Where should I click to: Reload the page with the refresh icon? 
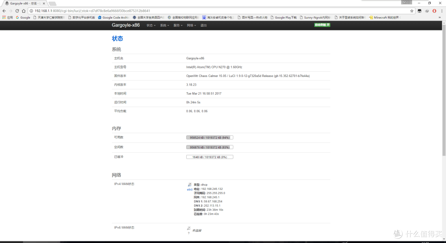tap(17, 11)
